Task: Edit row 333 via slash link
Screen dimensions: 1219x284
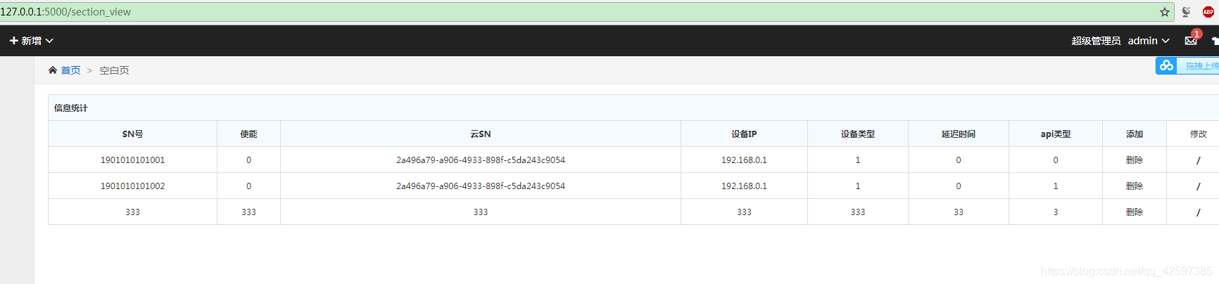Action: [x=1198, y=212]
